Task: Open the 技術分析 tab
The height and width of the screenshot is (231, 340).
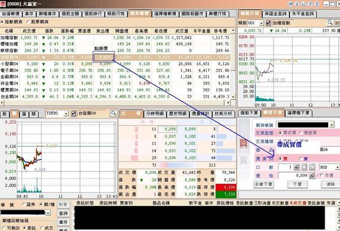Action: click(223, 114)
